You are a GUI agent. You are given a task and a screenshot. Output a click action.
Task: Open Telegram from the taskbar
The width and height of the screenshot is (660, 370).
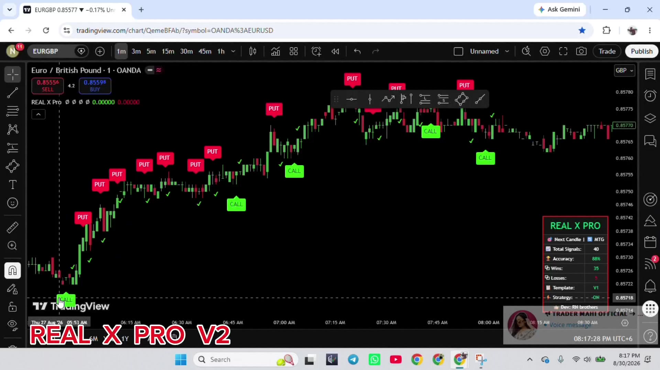click(x=353, y=360)
